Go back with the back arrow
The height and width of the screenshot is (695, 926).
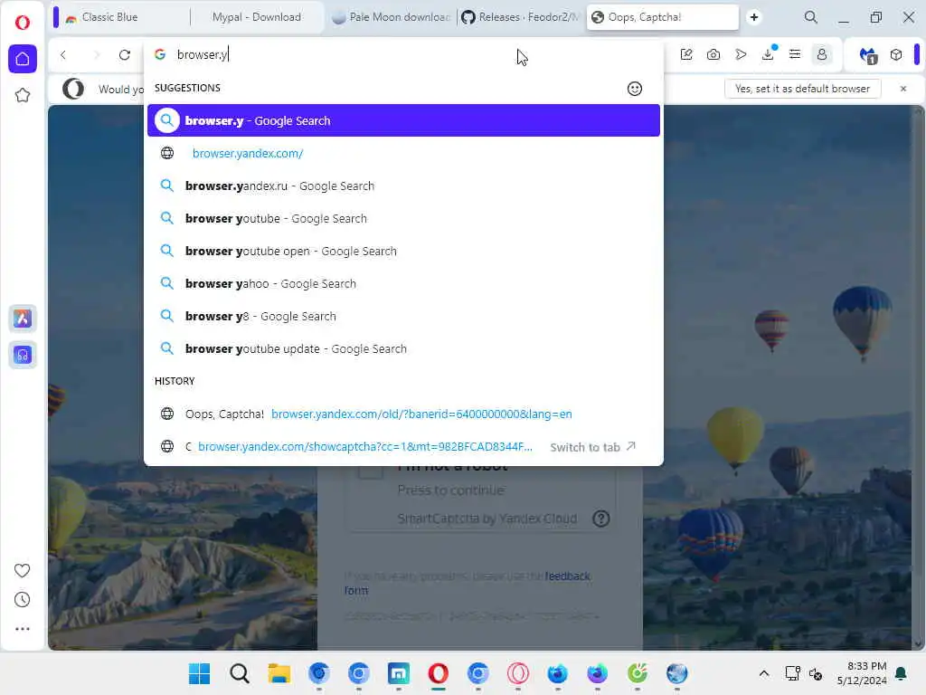[x=63, y=55]
